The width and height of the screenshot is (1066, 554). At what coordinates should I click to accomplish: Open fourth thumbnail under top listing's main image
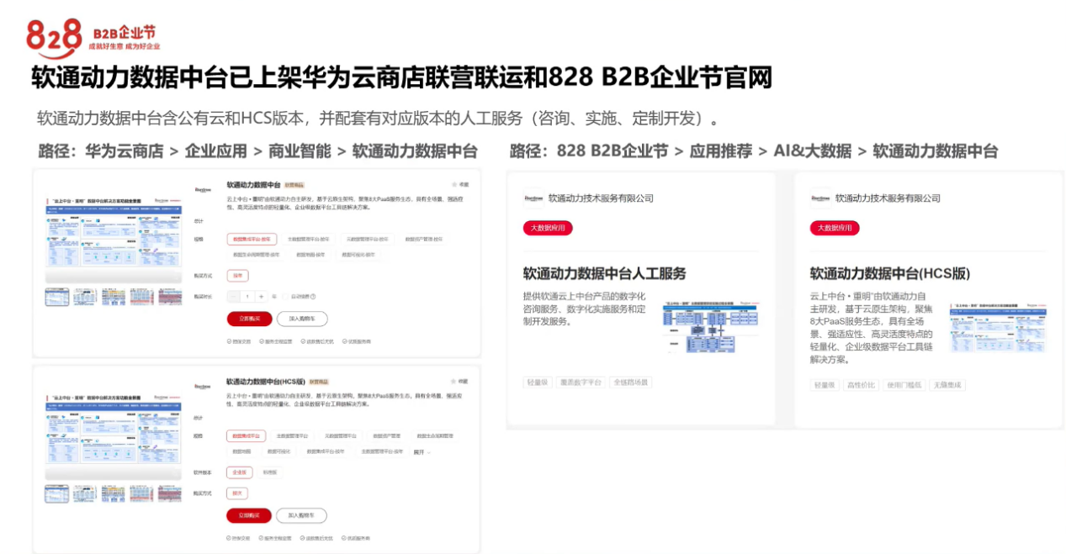coord(141,296)
